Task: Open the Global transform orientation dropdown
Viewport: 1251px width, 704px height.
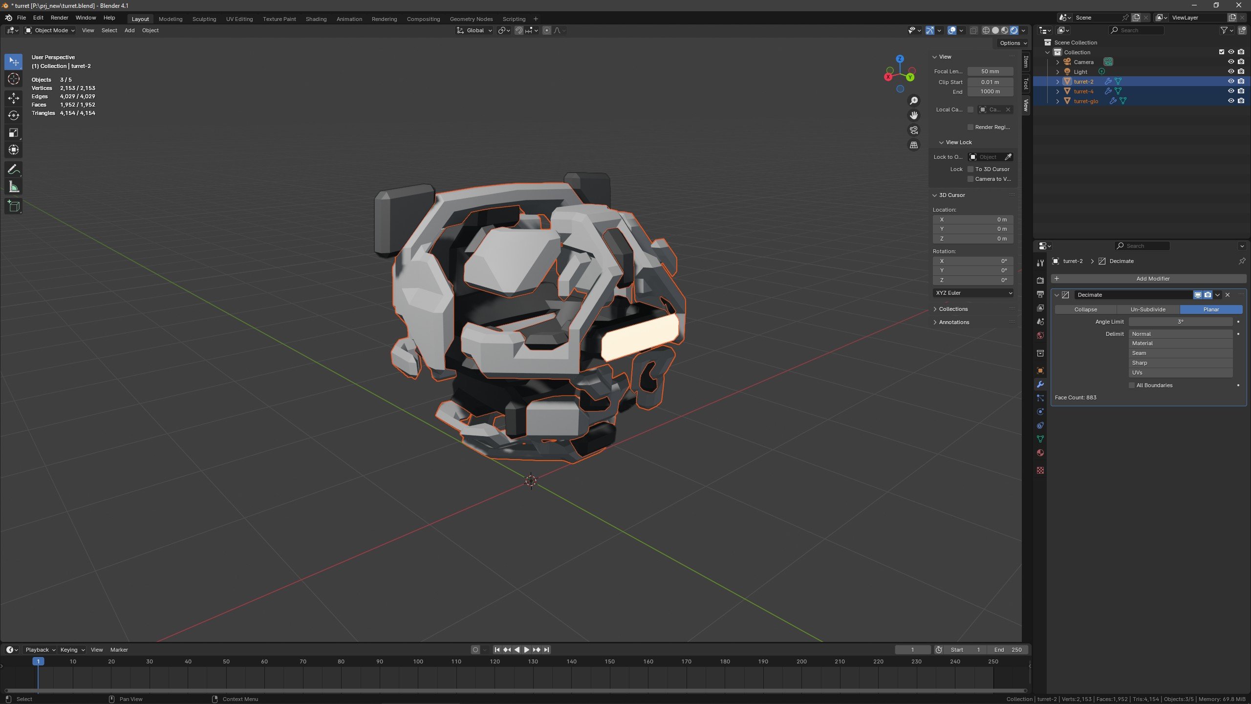Action: (x=474, y=30)
